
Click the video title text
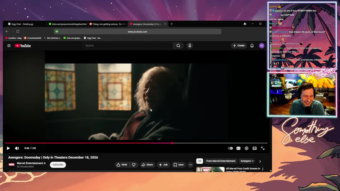click(x=53, y=157)
